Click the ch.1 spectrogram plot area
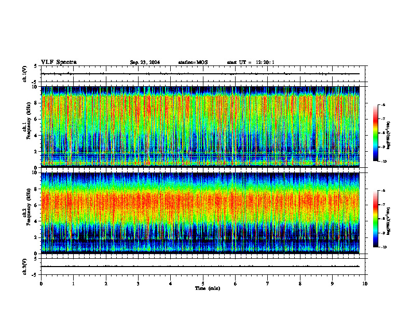The height and width of the screenshot is (318, 411). point(200,126)
